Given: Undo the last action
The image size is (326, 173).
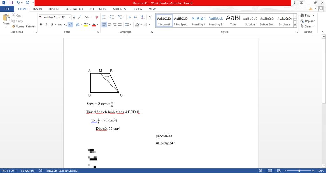Looking at the screenshot, I should coord(18,3).
